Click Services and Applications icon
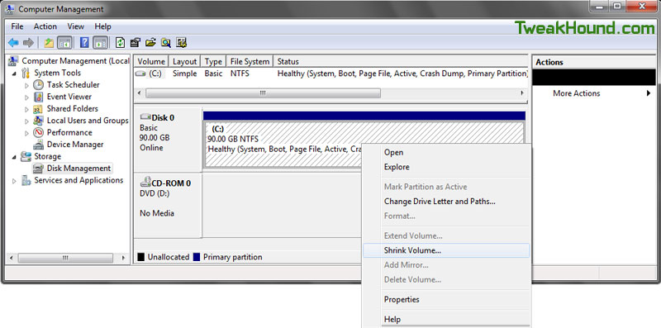 click(x=26, y=180)
